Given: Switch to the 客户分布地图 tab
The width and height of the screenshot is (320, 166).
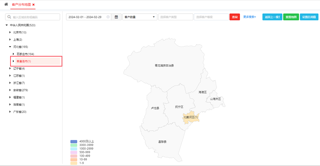Looking at the screenshot, I should 21,5.
